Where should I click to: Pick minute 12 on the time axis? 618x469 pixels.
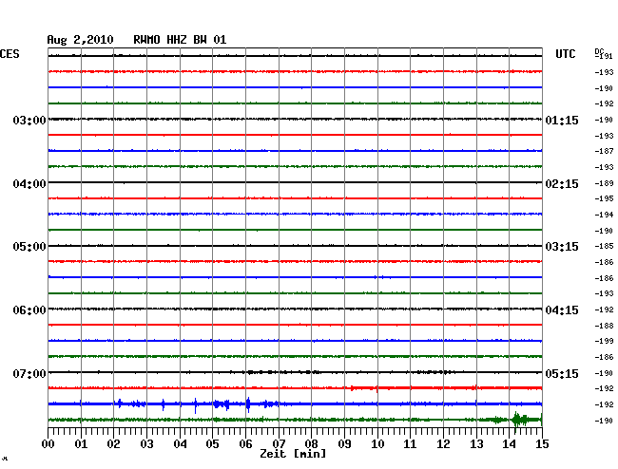click(x=443, y=443)
